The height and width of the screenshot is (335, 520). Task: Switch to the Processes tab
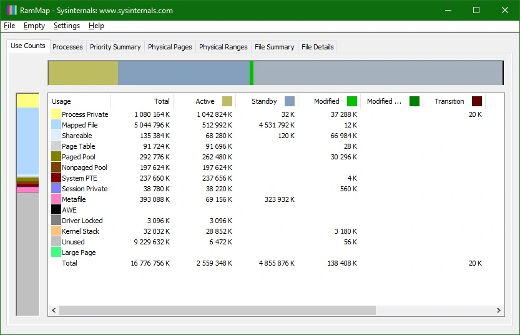coord(67,47)
